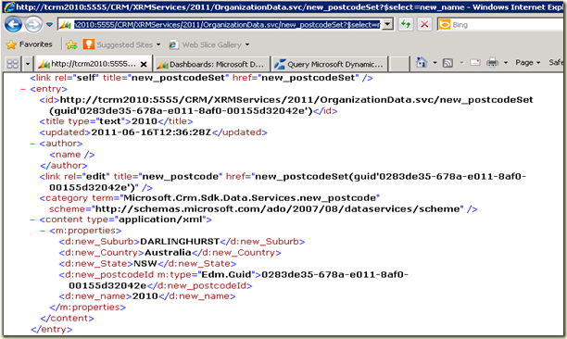Click the Add to Favorites bar icon

coord(71,44)
